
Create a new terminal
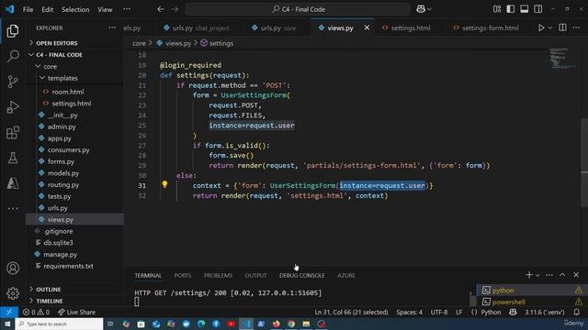tap(529, 275)
